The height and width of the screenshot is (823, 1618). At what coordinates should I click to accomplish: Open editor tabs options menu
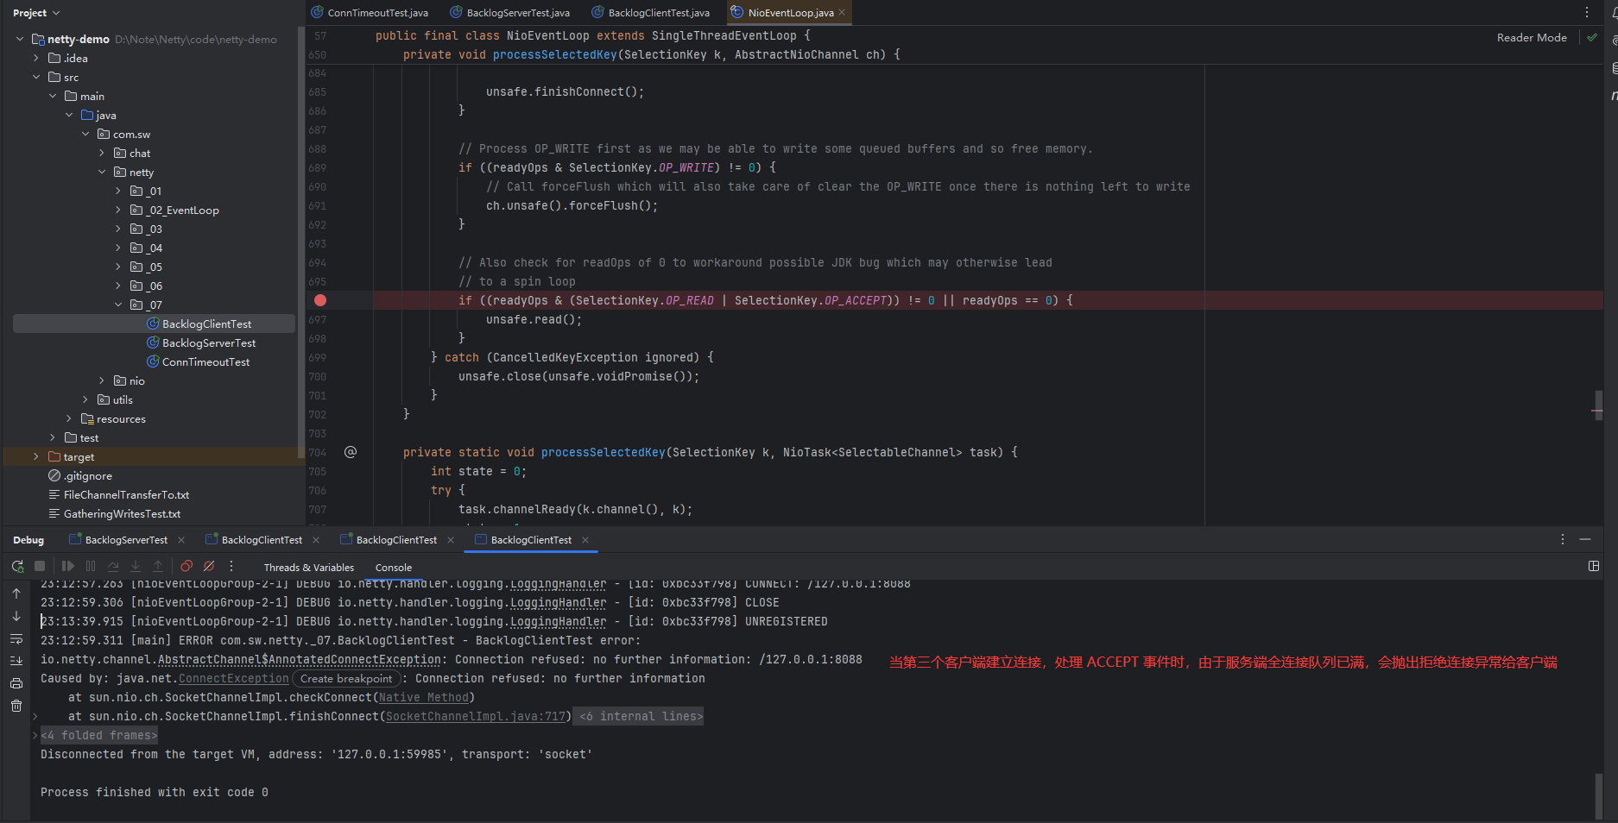[x=1587, y=12]
